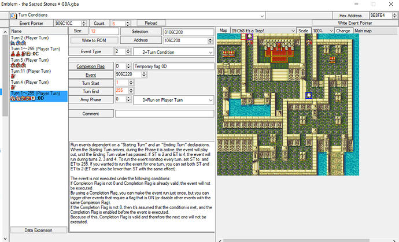
Task: Increment the Completion Flag stepper
Action: pos(128,65)
